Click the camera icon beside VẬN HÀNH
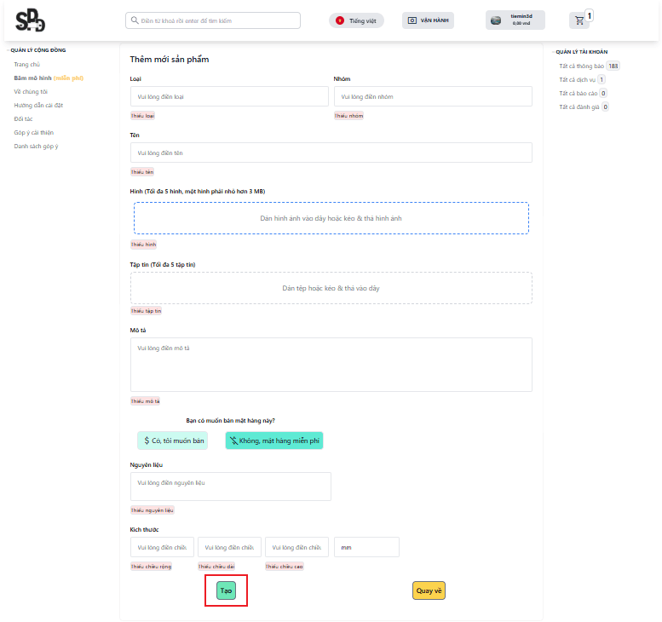 coord(412,20)
